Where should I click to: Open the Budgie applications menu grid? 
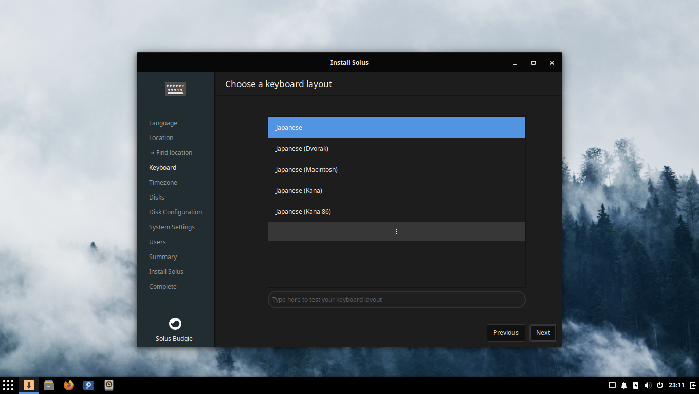click(x=8, y=385)
